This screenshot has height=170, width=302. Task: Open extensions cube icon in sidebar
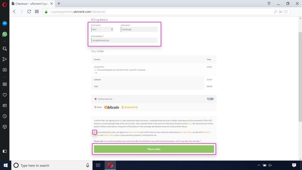(5, 127)
